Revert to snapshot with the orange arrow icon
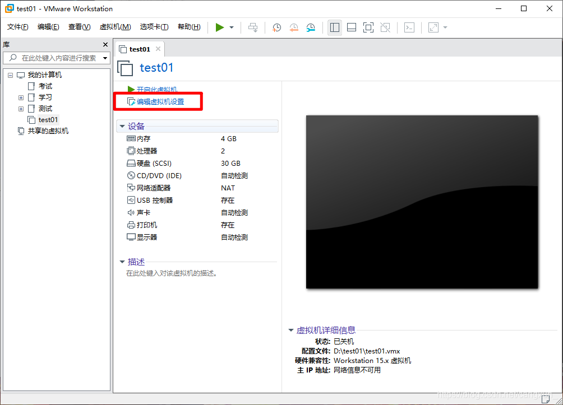 click(x=294, y=27)
